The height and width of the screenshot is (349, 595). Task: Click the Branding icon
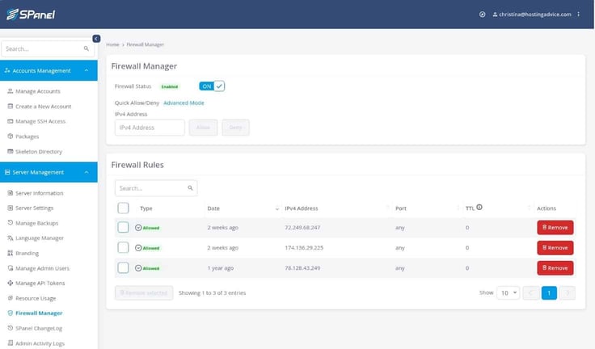tap(11, 253)
